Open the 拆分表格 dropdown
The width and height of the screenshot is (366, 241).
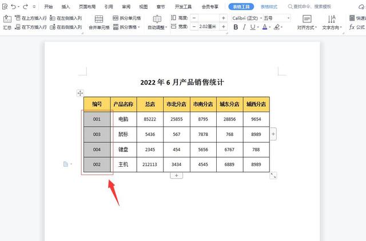point(126,27)
